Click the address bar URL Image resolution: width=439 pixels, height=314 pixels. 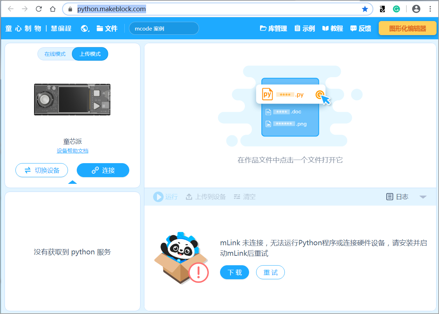coord(111,9)
